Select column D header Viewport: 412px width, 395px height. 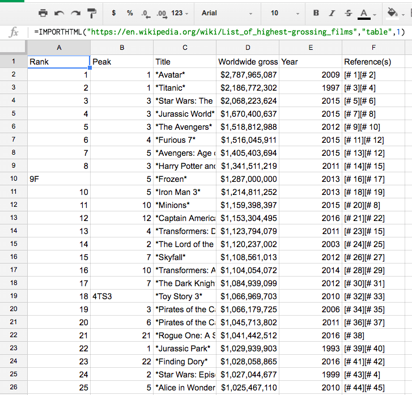coord(247,48)
